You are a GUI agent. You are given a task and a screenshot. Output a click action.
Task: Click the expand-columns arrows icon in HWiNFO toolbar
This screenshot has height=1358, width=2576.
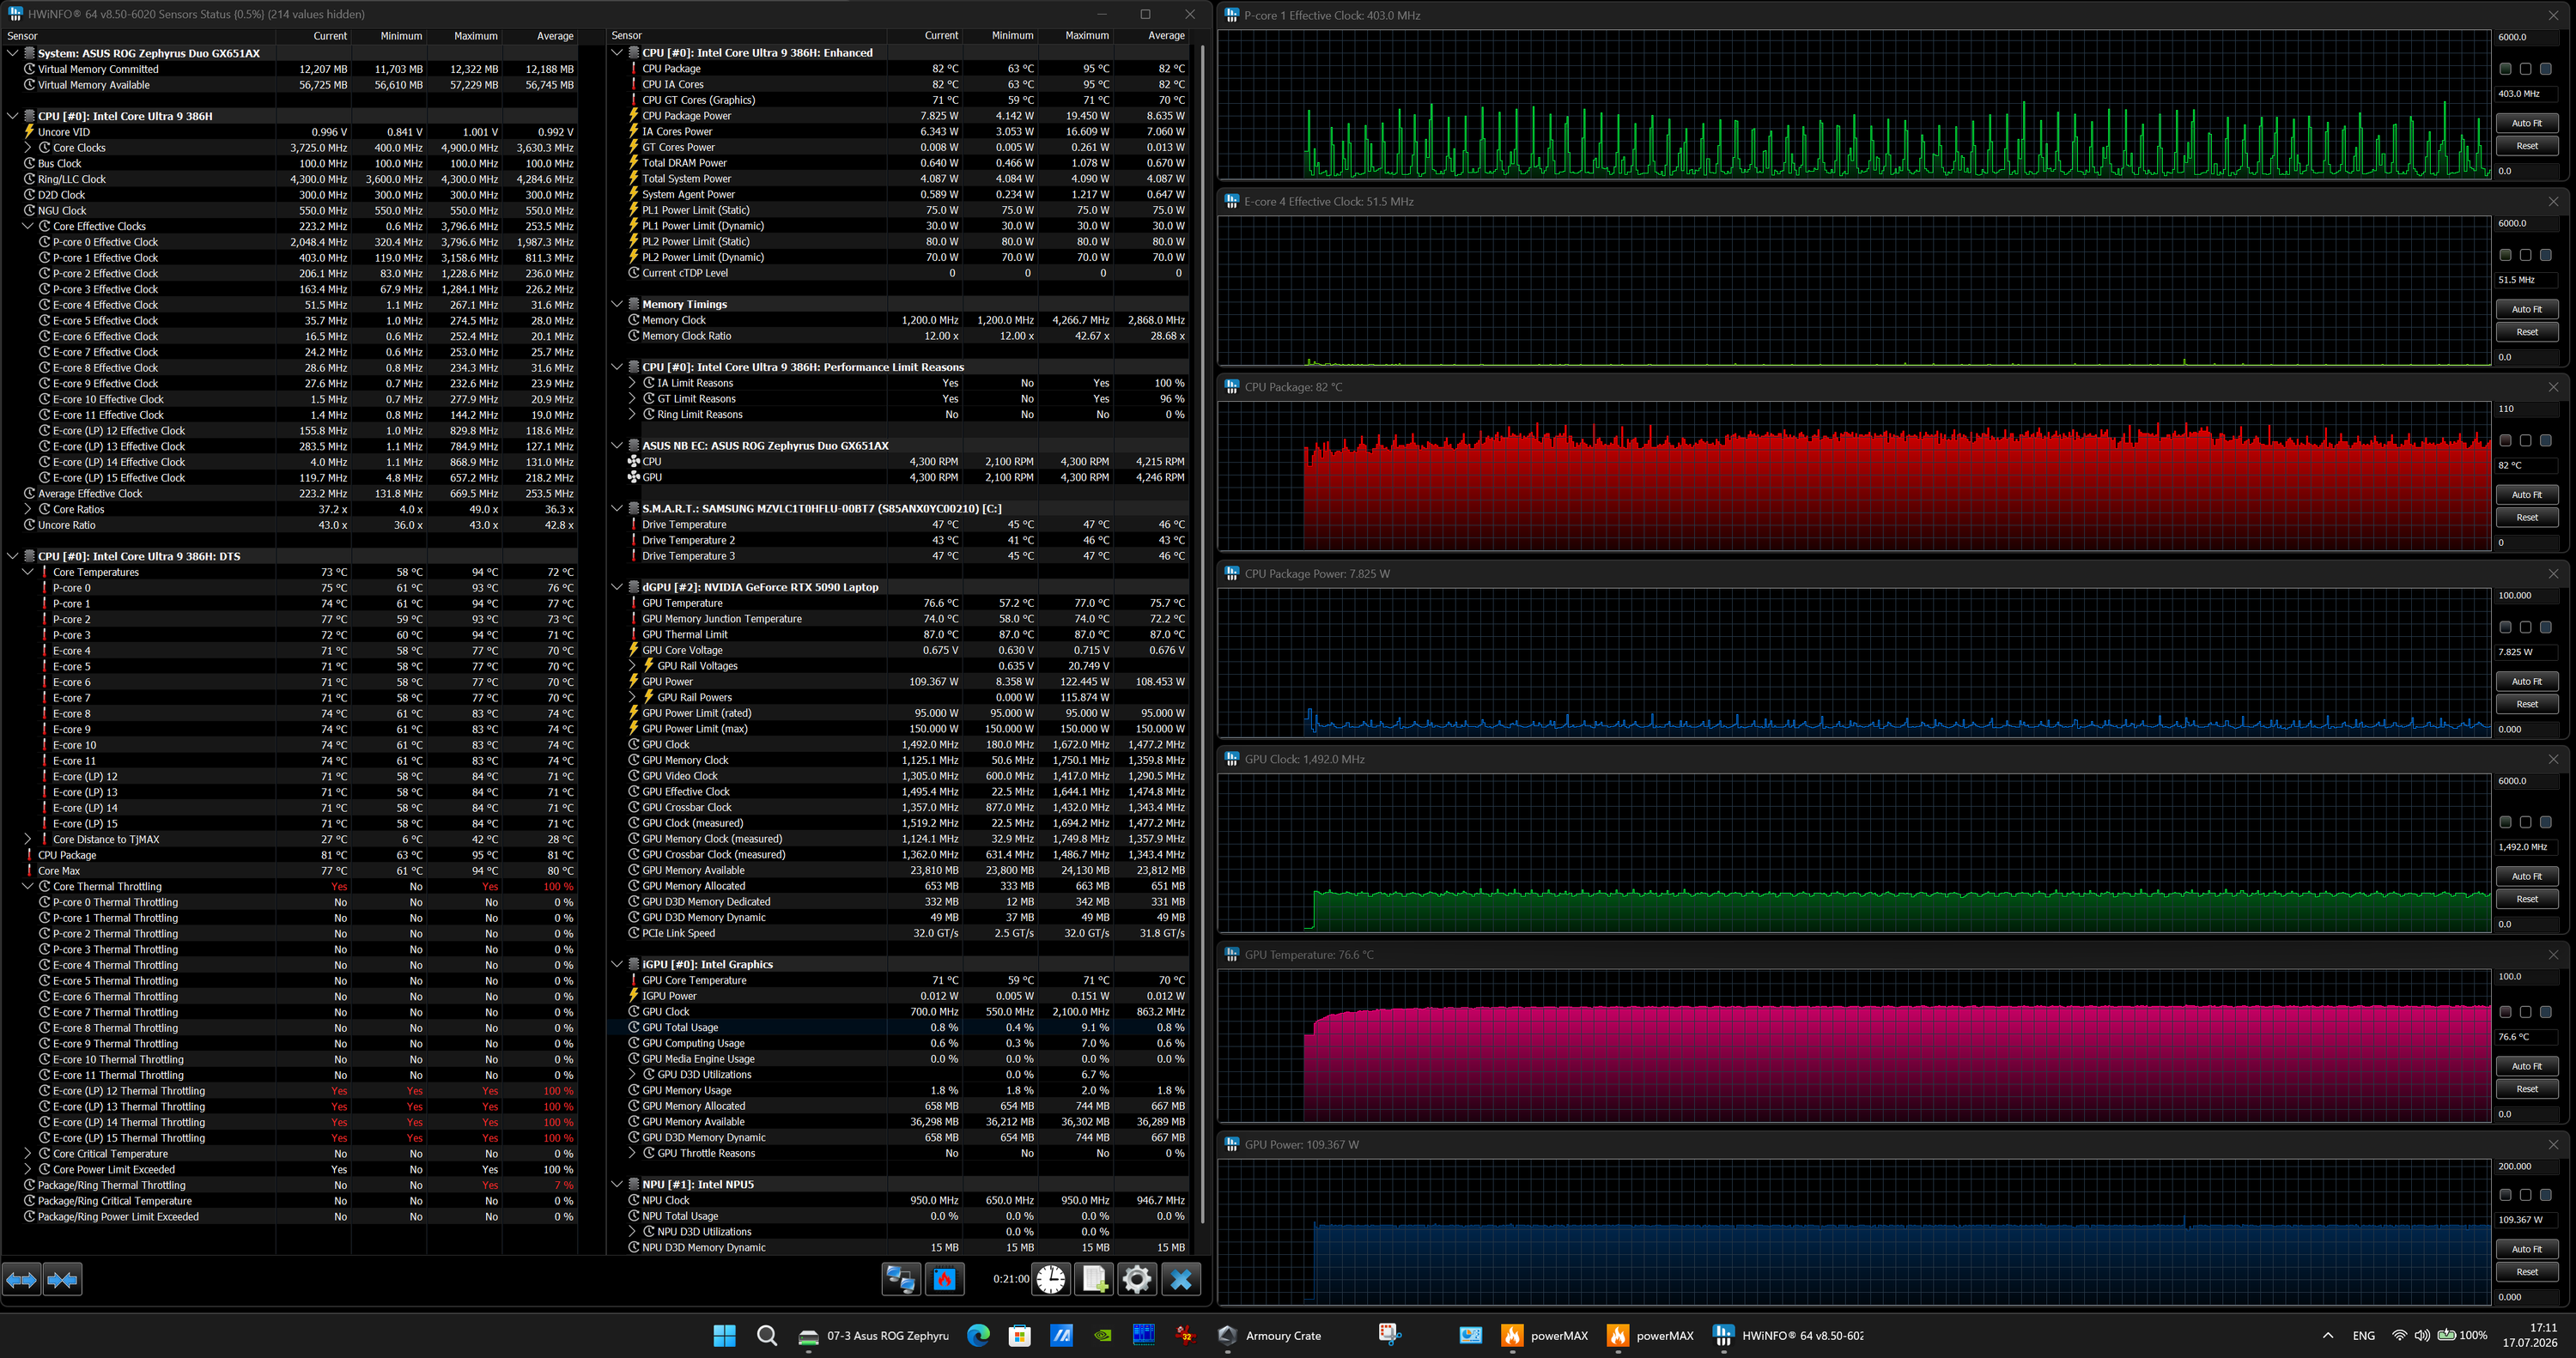click(x=21, y=1279)
